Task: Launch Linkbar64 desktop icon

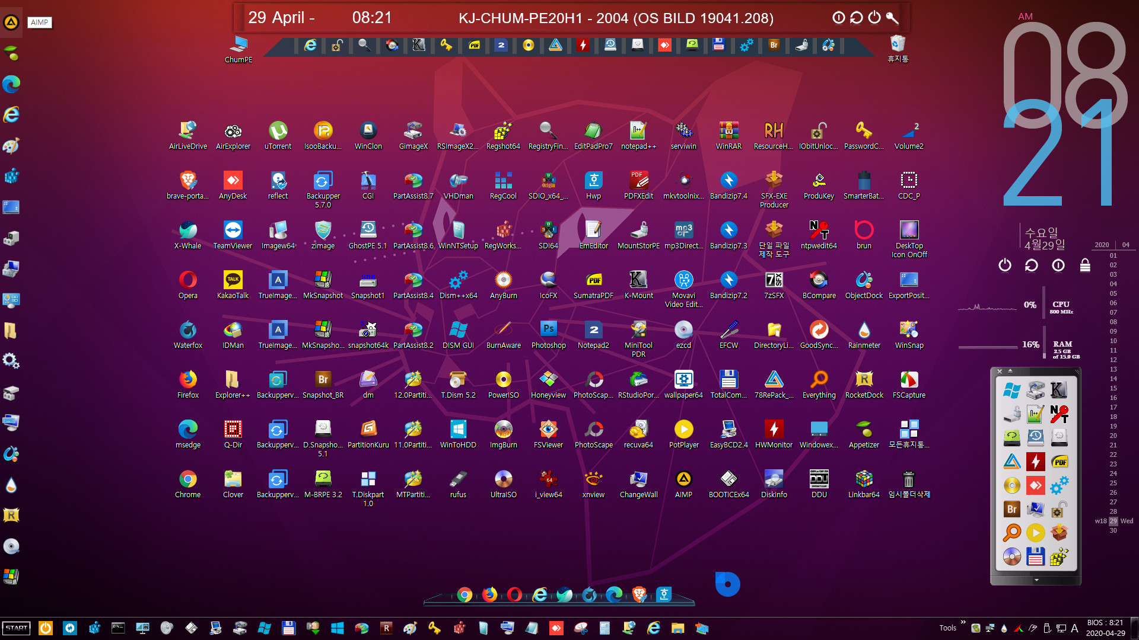Action: pos(864,484)
